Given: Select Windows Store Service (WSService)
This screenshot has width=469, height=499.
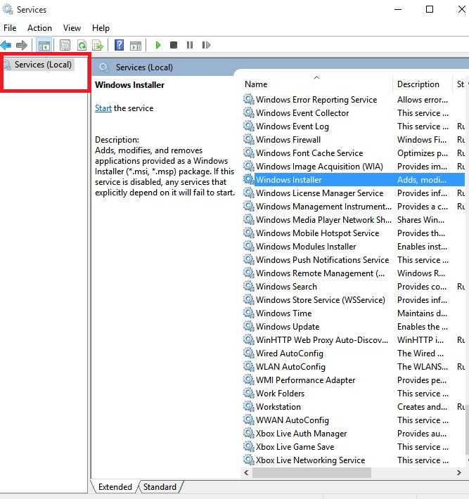Looking at the screenshot, I should point(354,300).
